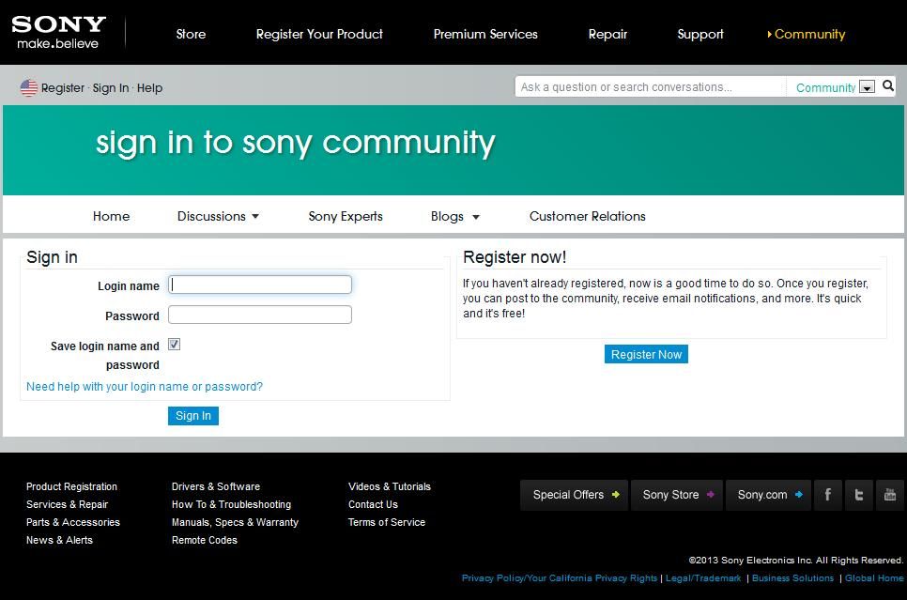Click inside the Login name field
Image resolution: width=907 pixels, height=600 pixels.
[259, 284]
